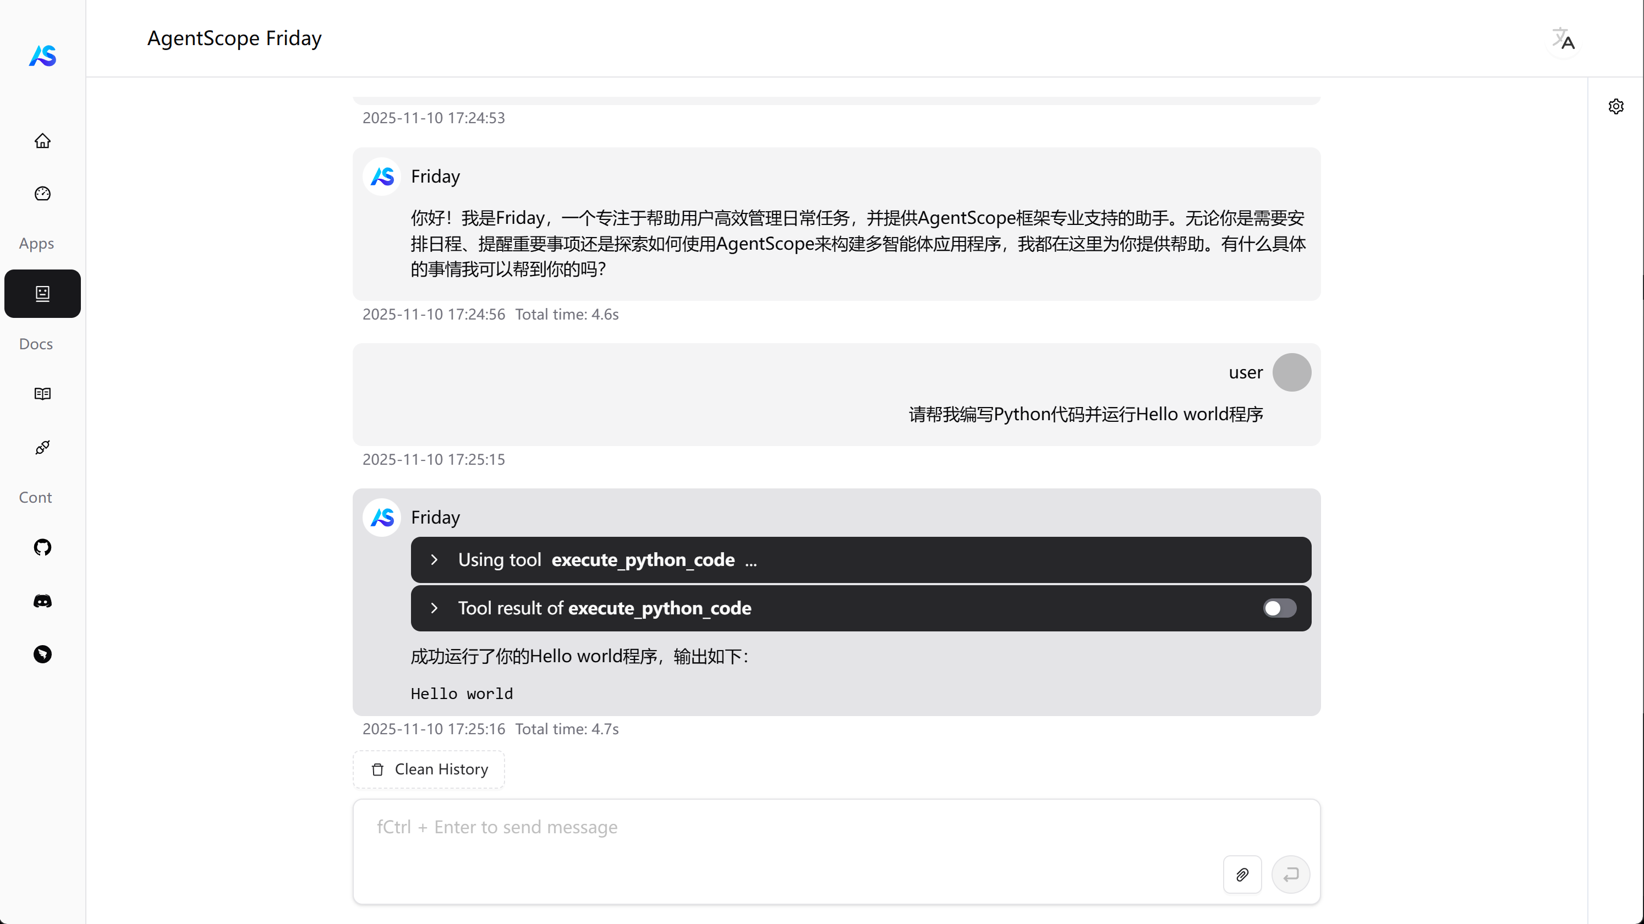Click the Apps sidebar section label

coord(36,243)
